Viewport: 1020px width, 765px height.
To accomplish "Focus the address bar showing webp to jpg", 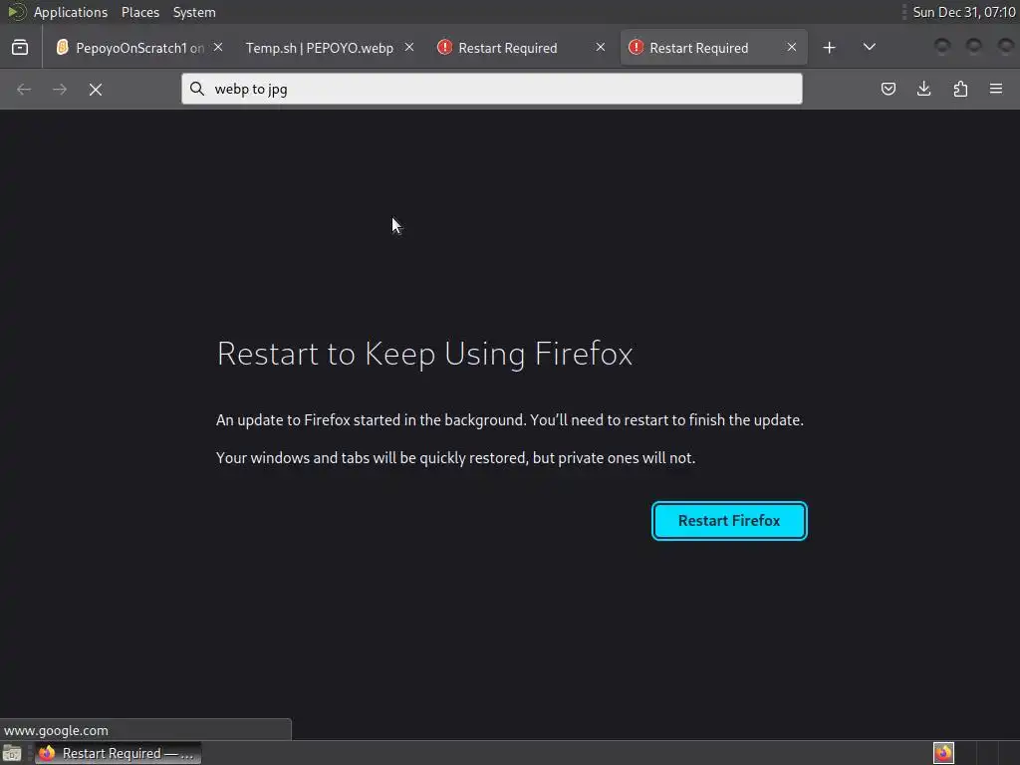I will [492, 89].
